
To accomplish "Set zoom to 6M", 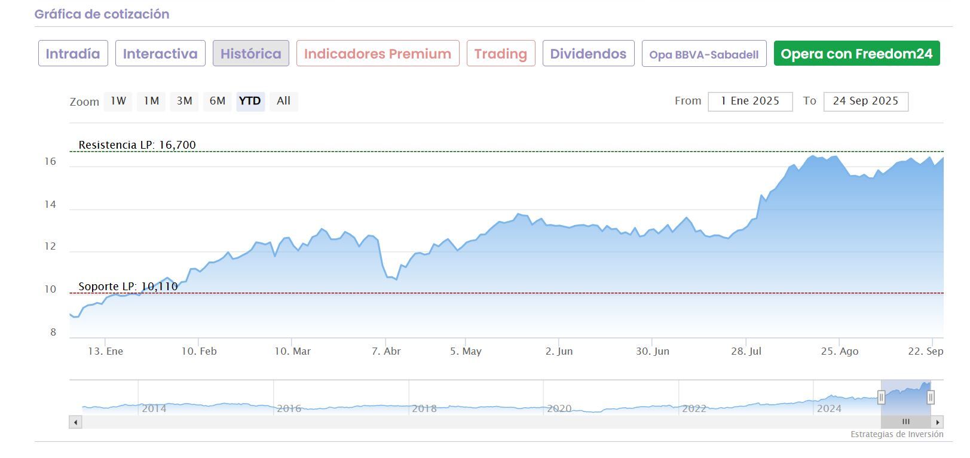I will (x=217, y=101).
